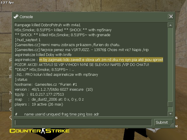Click the tcp/ip 81.0.217.177:27513 line
The width and height of the screenshot is (187, 140).
coord(39,94)
